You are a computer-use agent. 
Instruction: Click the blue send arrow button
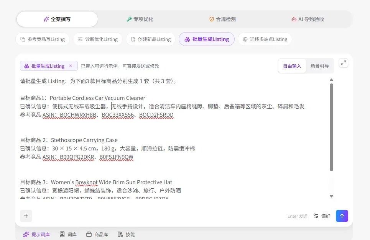click(x=342, y=216)
